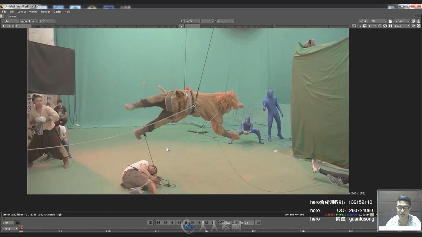This screenshot has height=237, width=422.
Task: Toggle the loop playback mode button
Action: point(258,223)
